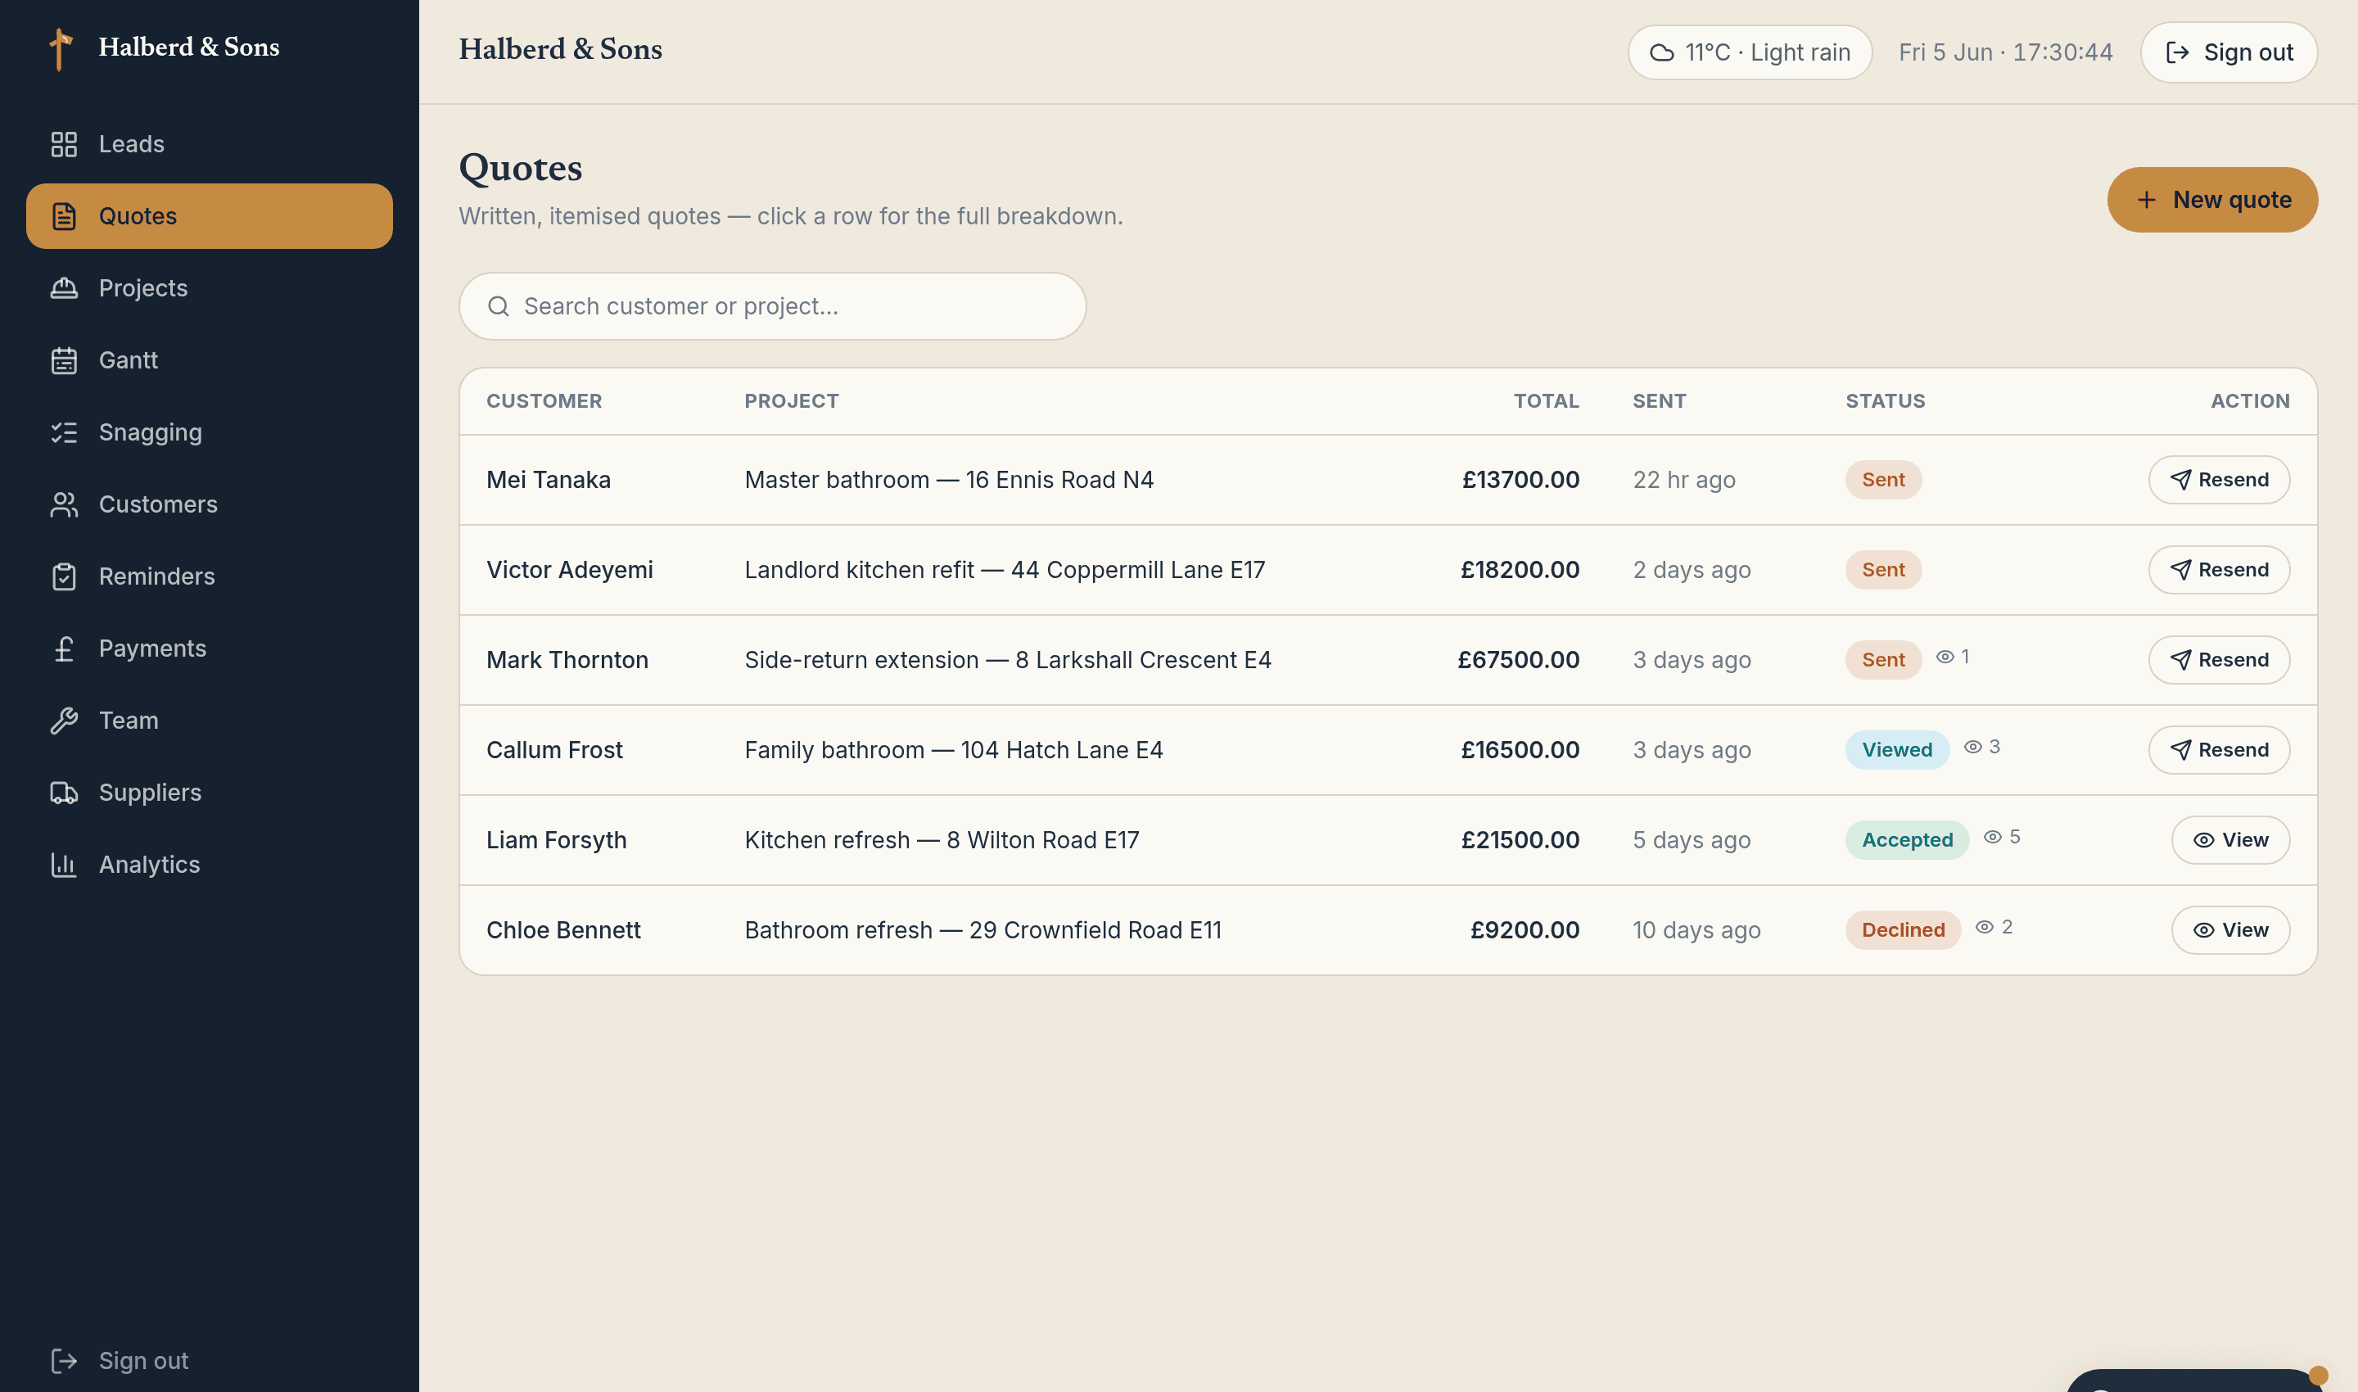Create a New quote

coord(2211,200)
